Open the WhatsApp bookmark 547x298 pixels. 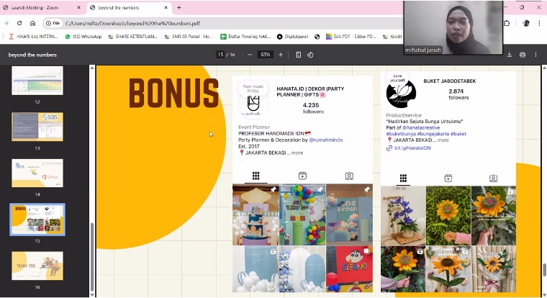tap(83, 36)
